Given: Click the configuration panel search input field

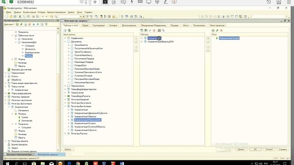Looking at the screenshot, I should (x=30, y=28).
